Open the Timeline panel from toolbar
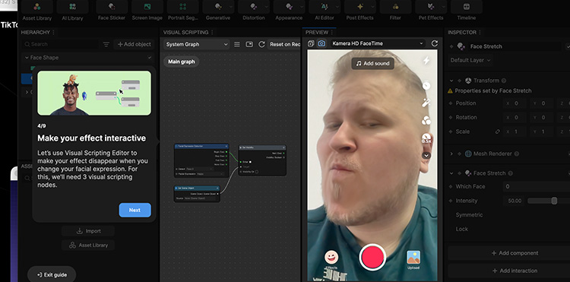The width and height of the screenshot is (570, 282). click(467, 11)
